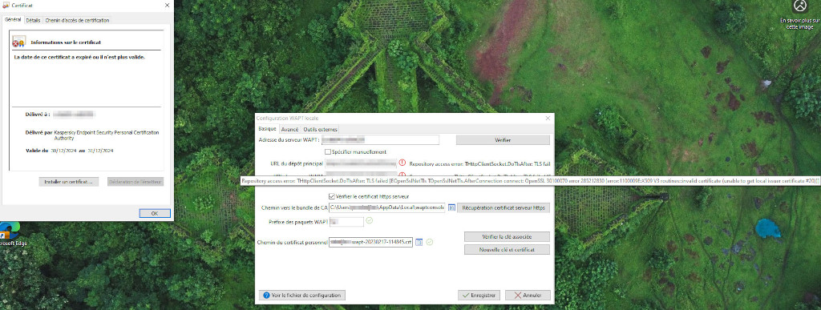821x310 pixels.
Task: Click Enregistrer to save configuration
Action: 479,296
